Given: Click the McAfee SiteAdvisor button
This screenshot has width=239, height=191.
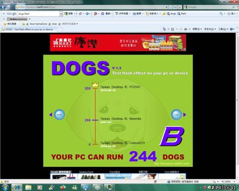Looking at the screenshot, I should pos(17,19).
